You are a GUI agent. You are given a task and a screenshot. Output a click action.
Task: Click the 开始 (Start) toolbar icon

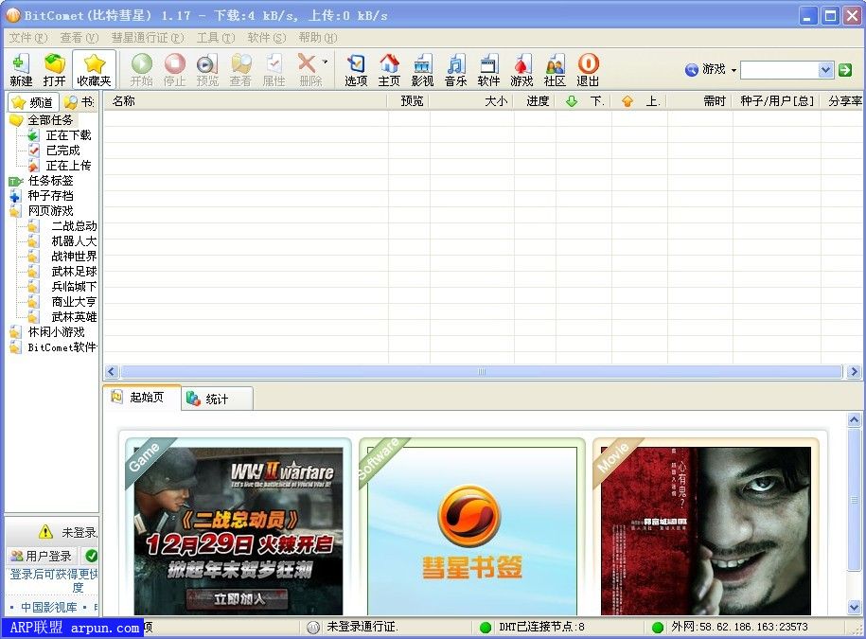pyautogui.click(x=141, y=70)
